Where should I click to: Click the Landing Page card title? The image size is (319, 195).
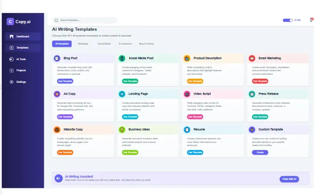tap(138, 94)
